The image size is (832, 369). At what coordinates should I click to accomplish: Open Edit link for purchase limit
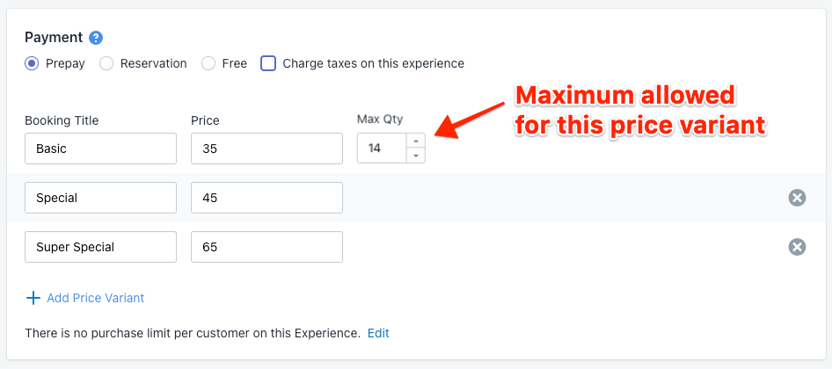378,334
